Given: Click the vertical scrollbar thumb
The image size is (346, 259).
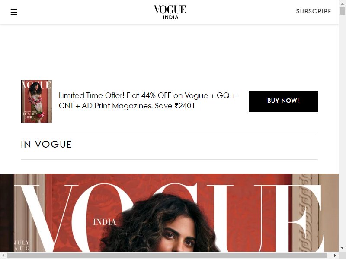Looking at the screenshot, I should [342, 11].
